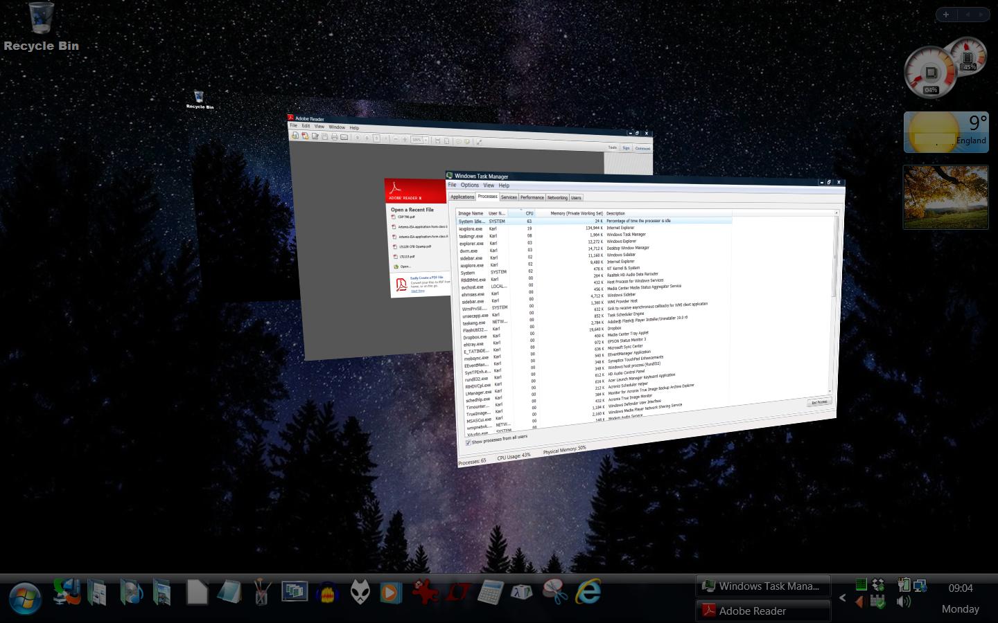998x623 pixels.
Task: Click the print icon in Adobe Reader toolbar
Action: pos(334,137)
